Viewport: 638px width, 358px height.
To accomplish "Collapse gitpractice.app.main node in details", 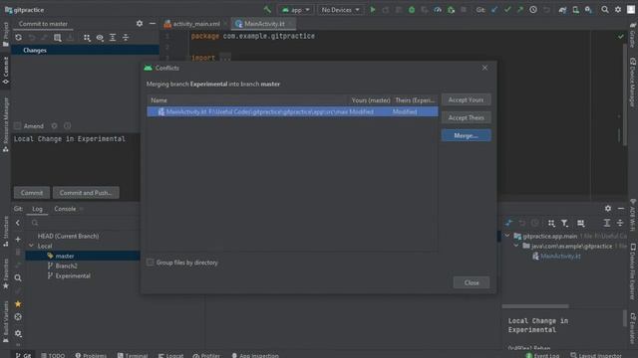I will 507,236.
